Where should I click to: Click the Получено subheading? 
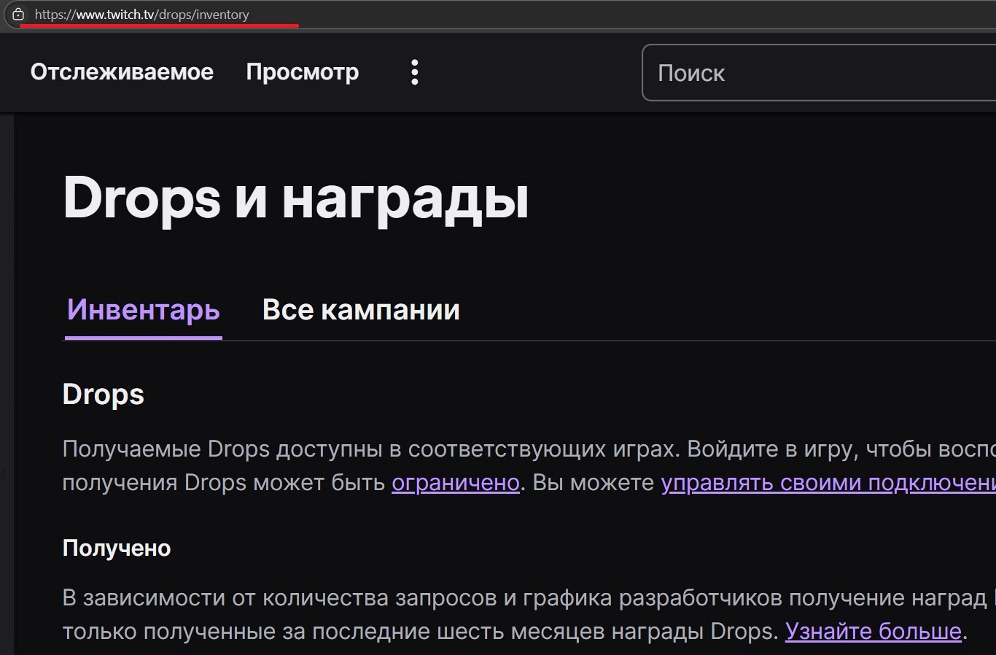[x=117, y=549]
